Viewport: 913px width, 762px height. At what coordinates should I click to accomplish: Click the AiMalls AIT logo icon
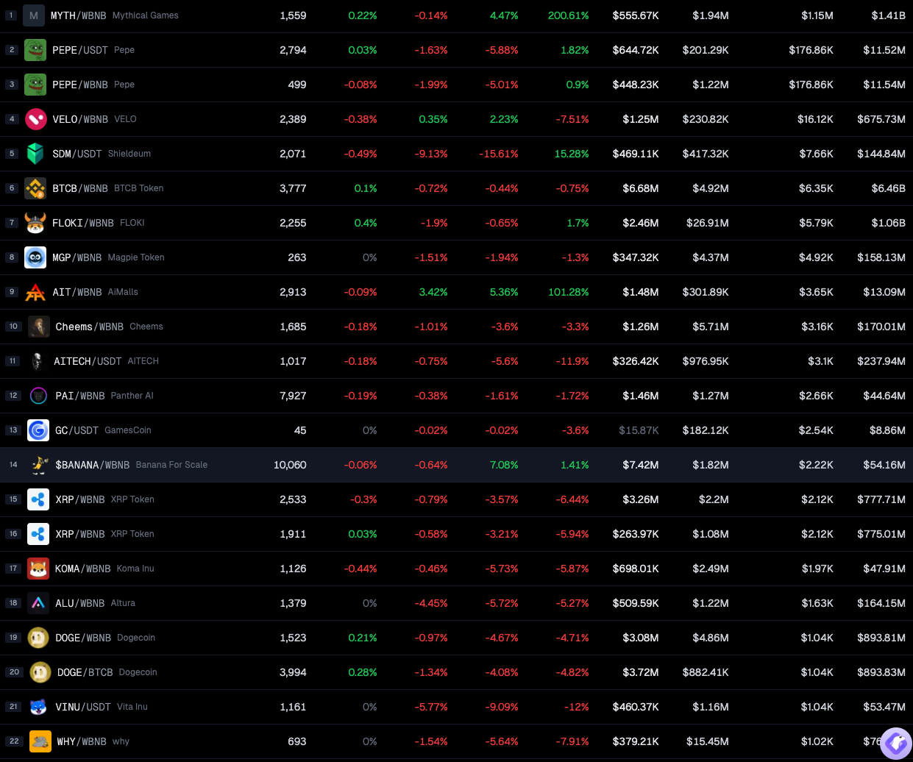point(35,292)
